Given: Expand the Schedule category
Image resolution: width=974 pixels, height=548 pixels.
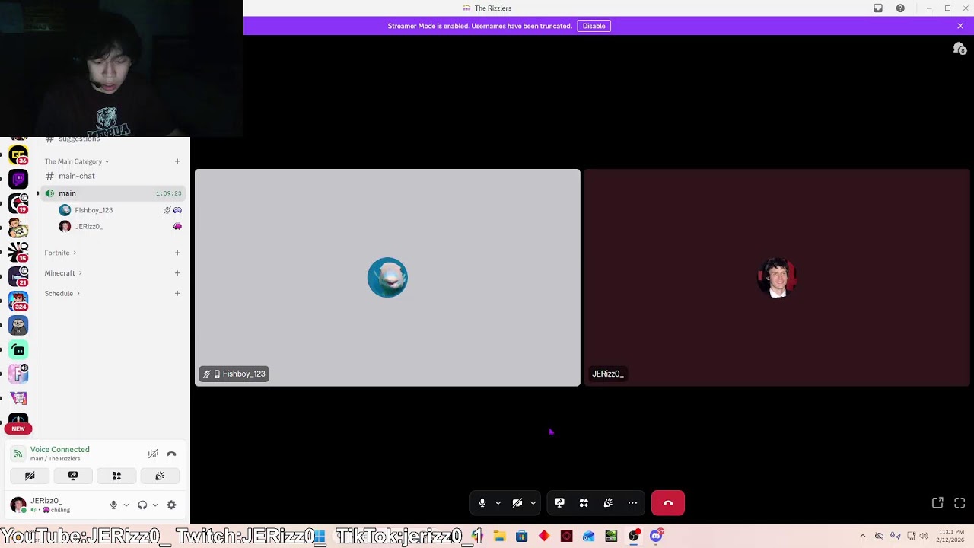Looking at the screenshot, I should pyautogui.click(x=62, y=293).
